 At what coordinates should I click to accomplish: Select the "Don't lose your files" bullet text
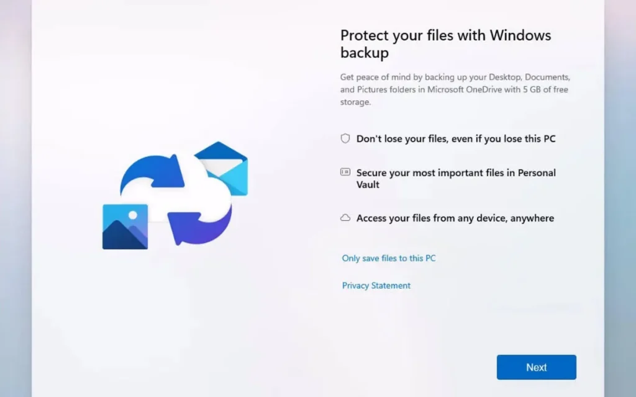[x=457, y=138]
